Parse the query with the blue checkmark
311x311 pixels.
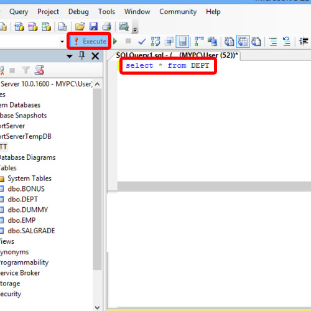142,42
